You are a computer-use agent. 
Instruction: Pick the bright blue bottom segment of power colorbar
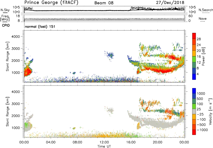[194, 77]
